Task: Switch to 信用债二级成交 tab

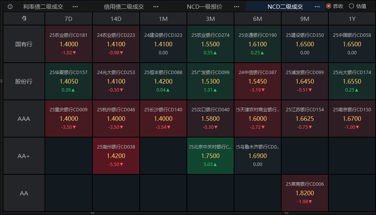Action: click(124, 7)
